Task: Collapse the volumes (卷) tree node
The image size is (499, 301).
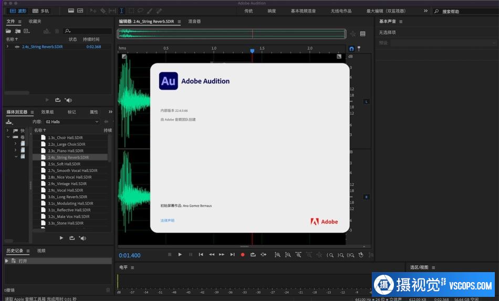Action: (x=8, y=137)
